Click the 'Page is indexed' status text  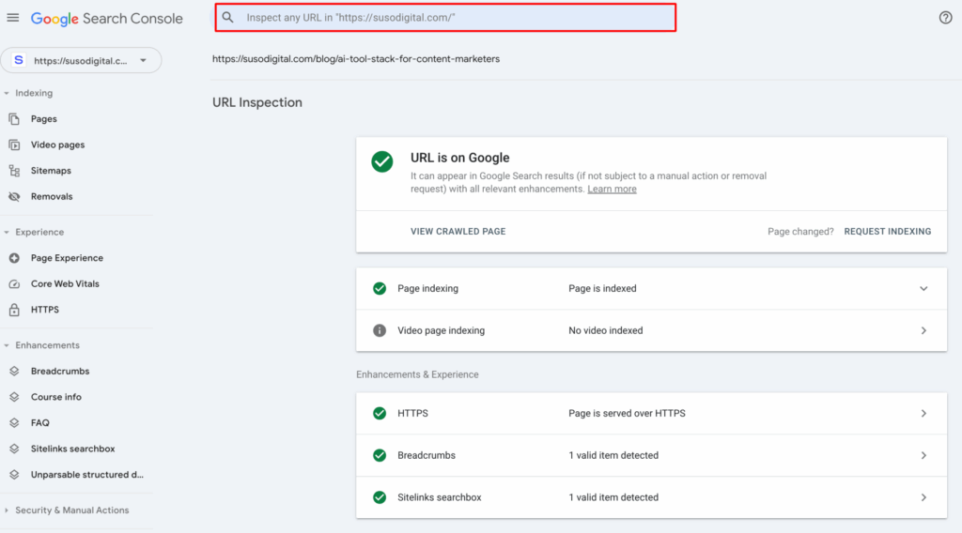pos(602,289)
